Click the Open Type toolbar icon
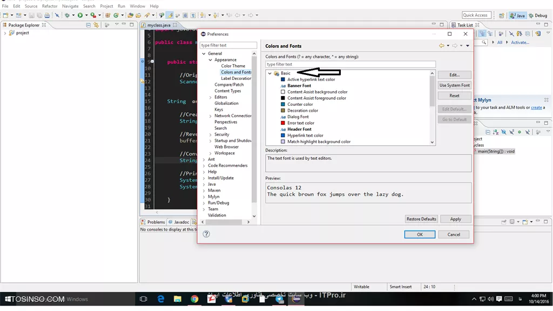The image size is (553, 311). [131, 15]
